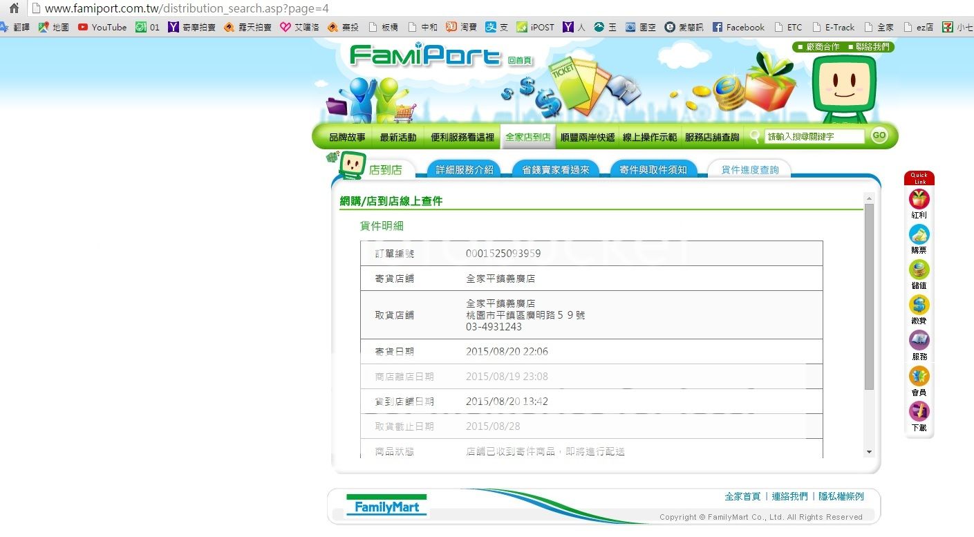Select 全家店到店 in the navigation menu
The image size is (974, 537).
[527, 137]
